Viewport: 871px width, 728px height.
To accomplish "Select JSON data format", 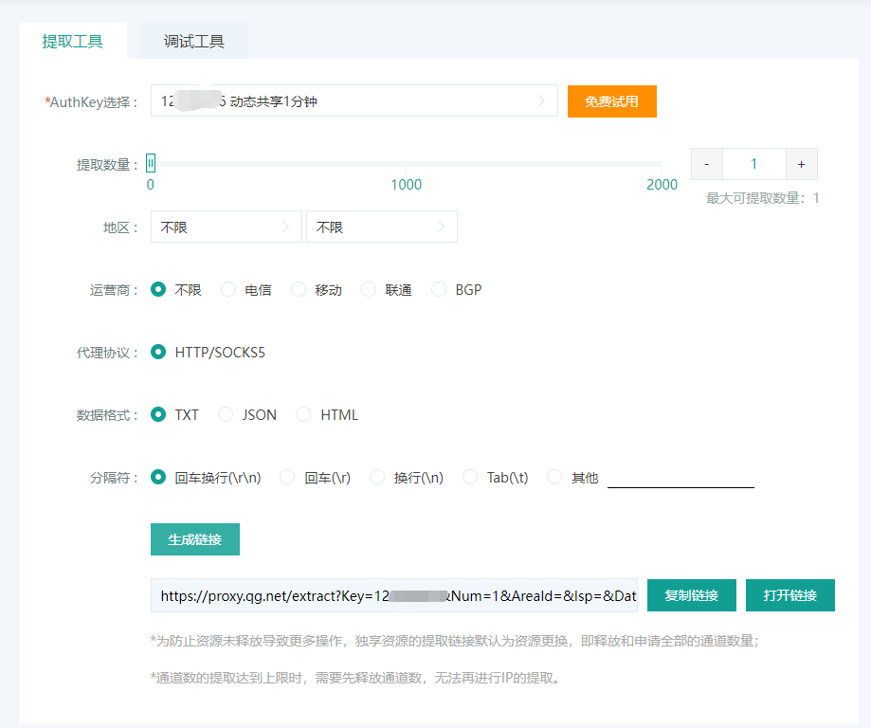I will 226,415.
